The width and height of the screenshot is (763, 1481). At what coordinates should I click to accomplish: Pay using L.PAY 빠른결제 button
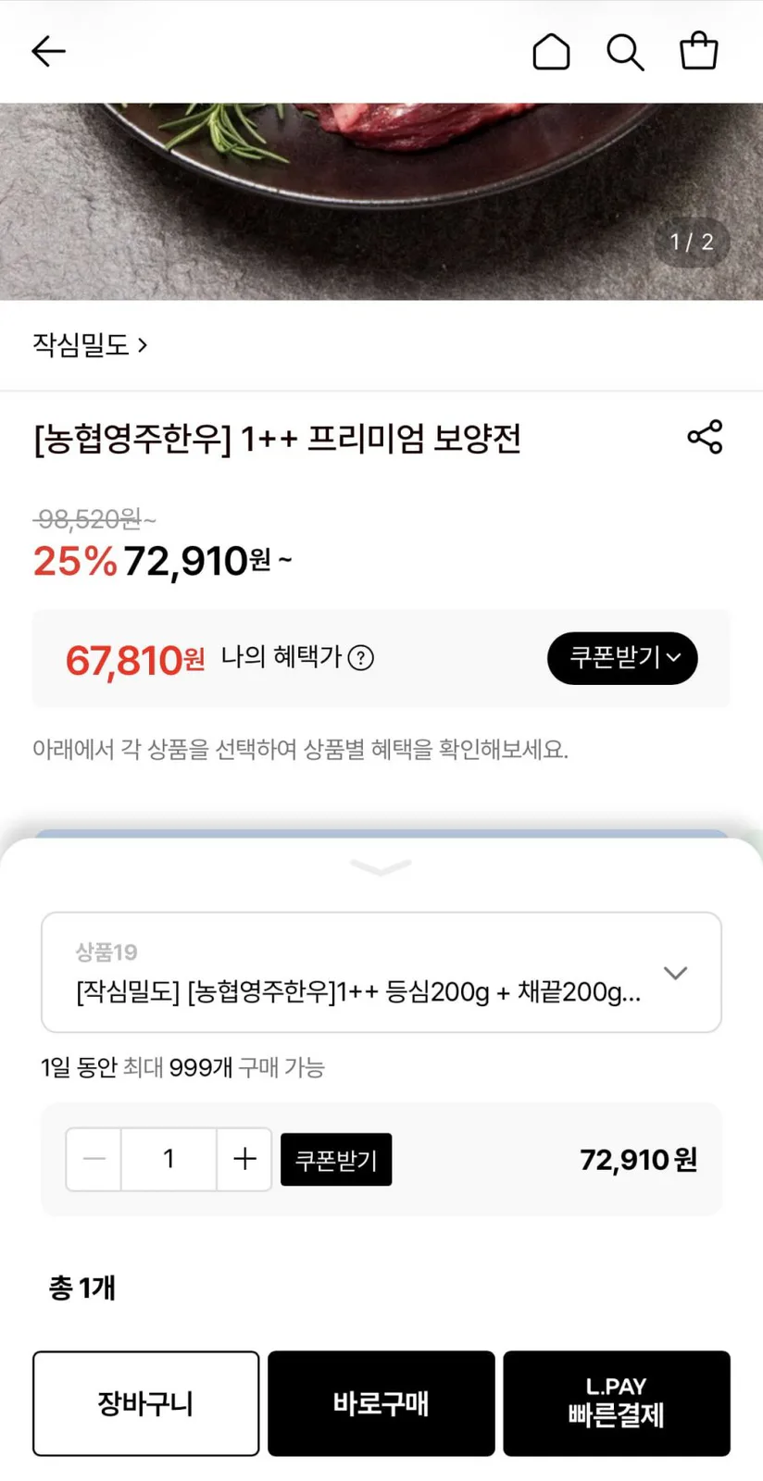tap(617, 1403)
